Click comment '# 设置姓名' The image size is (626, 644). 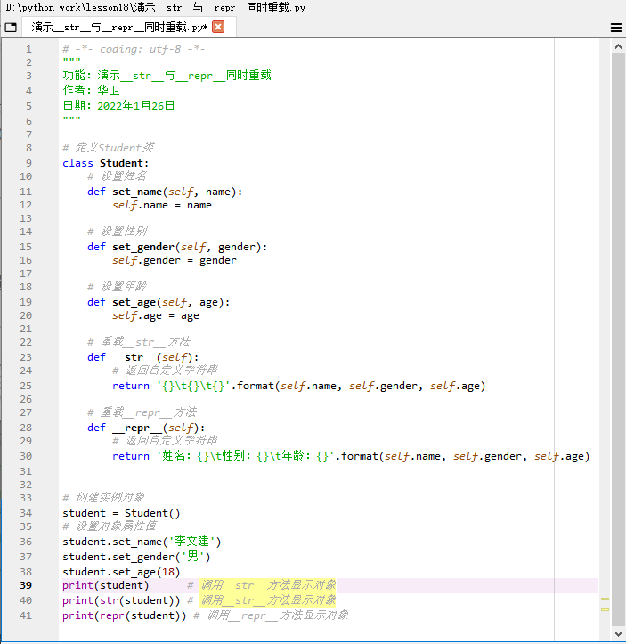(x=117, y=176)
